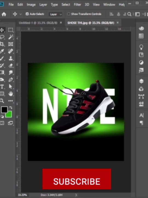Select the Lasso tool
Image resolution: width=148 pixels, height=198 pixels.
point(2,37)
